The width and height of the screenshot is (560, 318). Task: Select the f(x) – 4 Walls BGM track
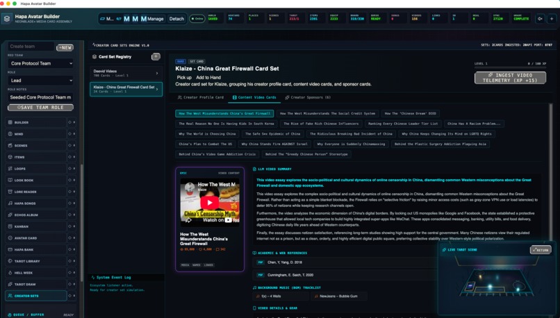point(281,296)
